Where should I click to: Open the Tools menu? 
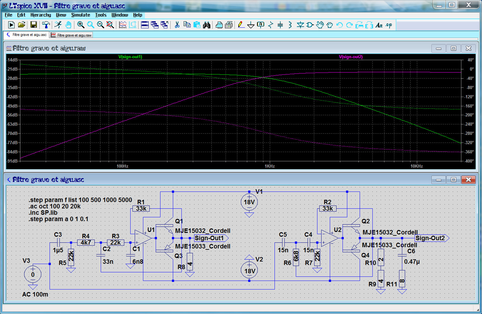101,15
